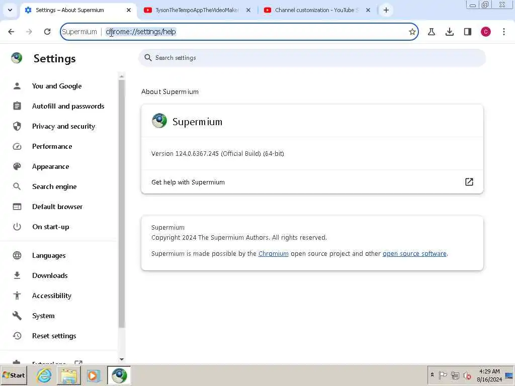This screenshot has width=515, height=386.
Task: Click the external link icon in help row
Action: [x=469, y=182]
